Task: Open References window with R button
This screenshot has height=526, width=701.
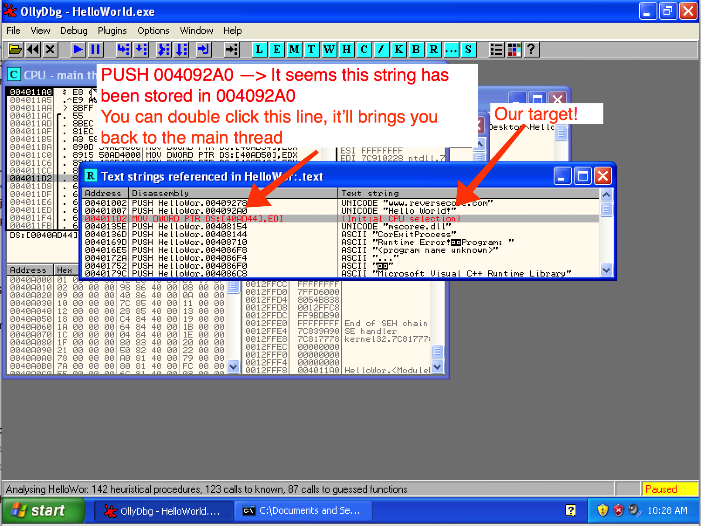Action: click(x=434, y=49)
